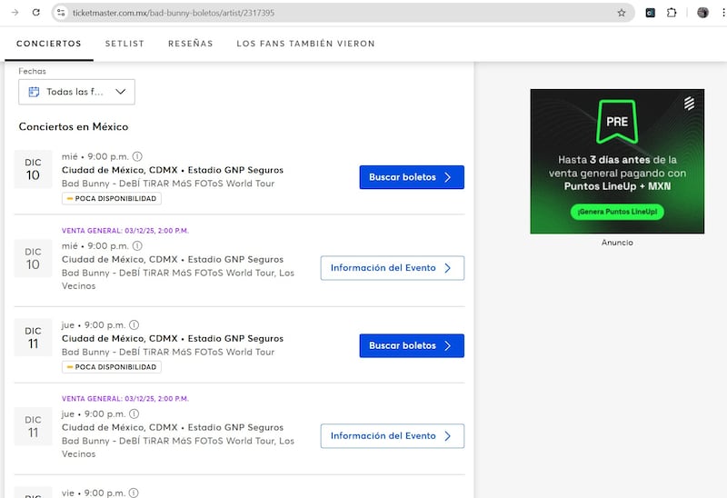Open the Chrome profile avatar
The image size is (727, 498).
pos(702,13)
